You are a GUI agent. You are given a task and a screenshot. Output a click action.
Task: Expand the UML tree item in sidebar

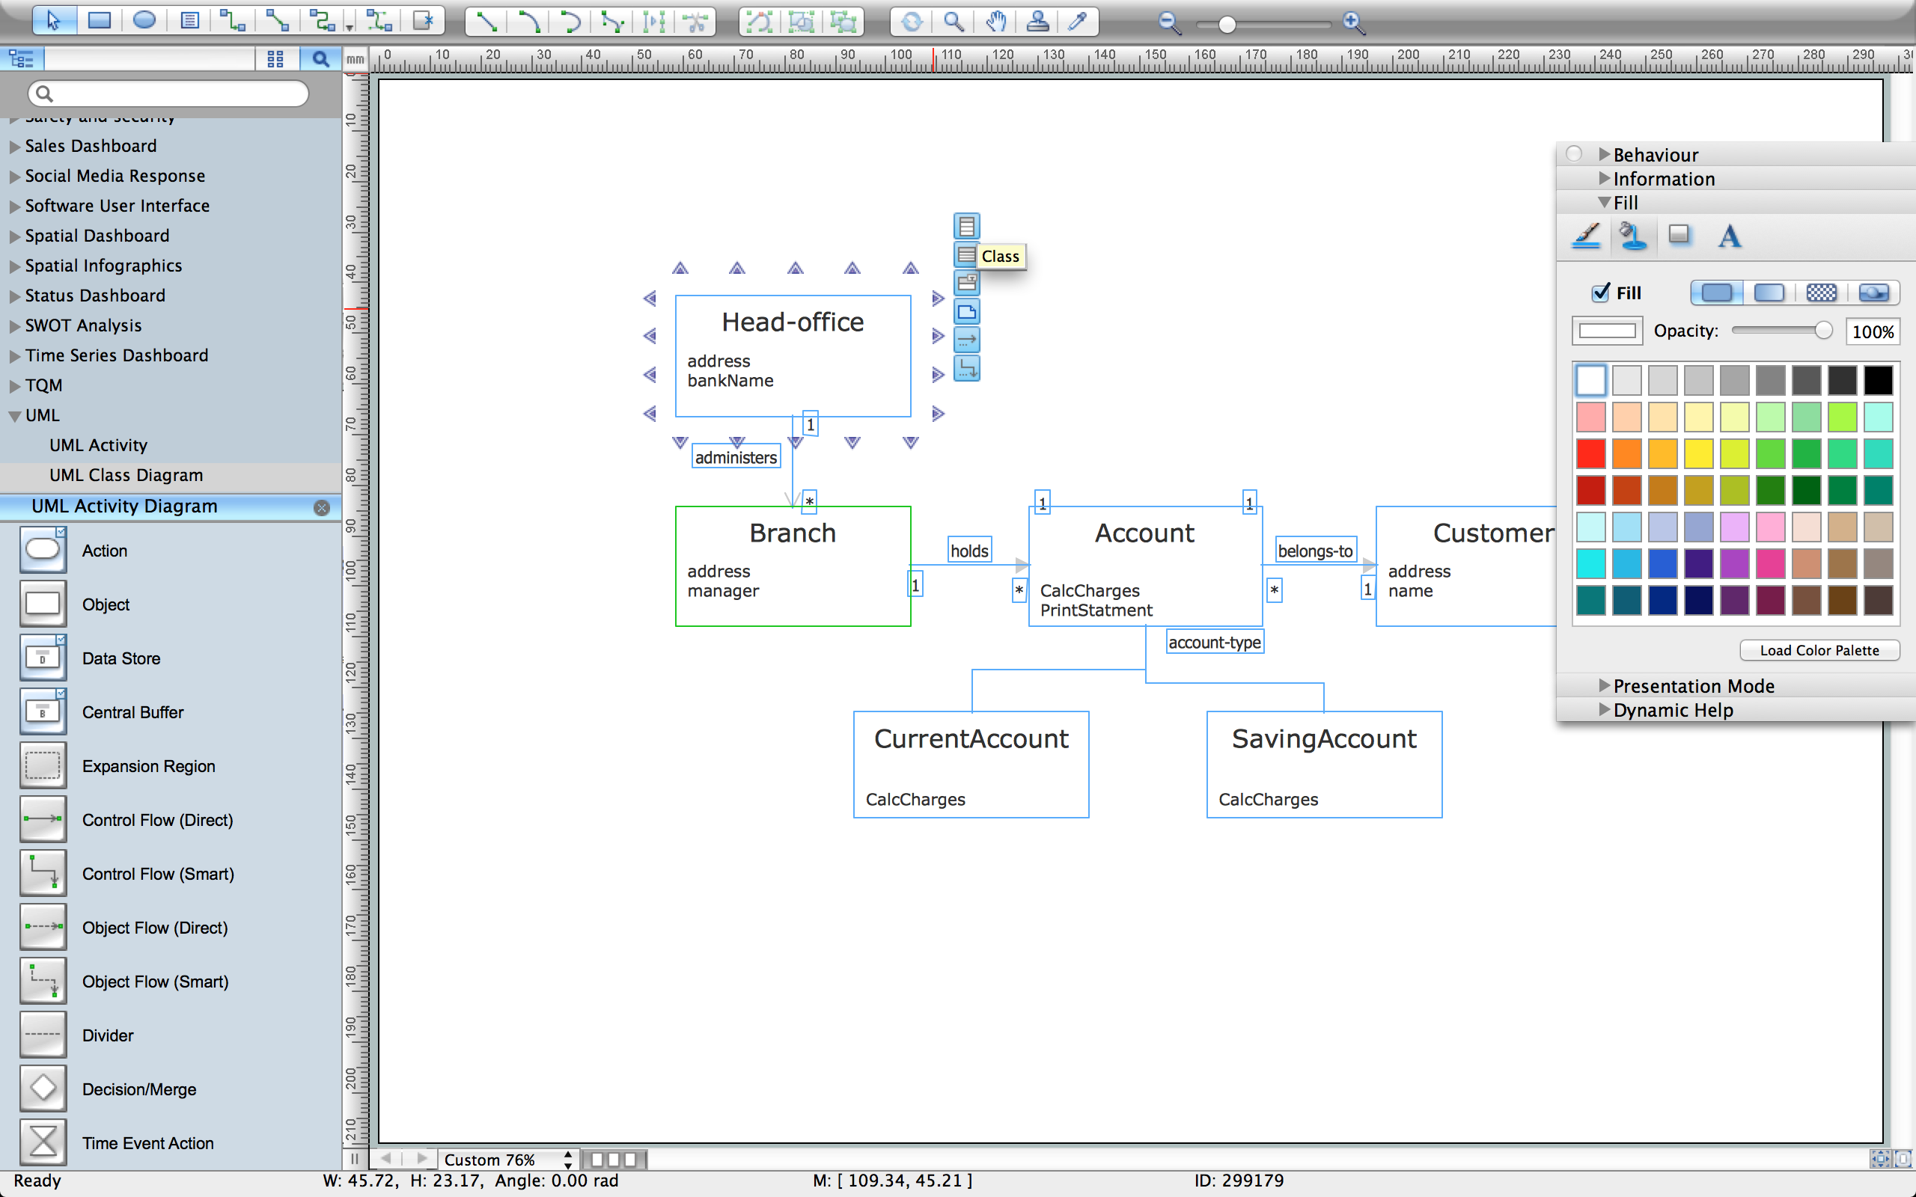coord(13,415)
